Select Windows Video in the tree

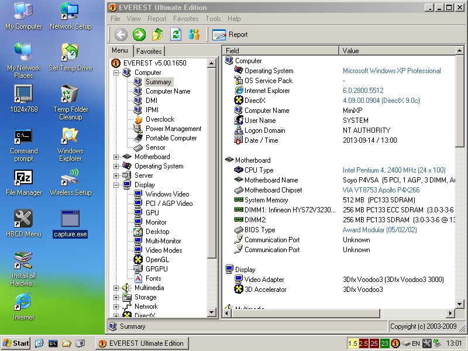[167, 194]
